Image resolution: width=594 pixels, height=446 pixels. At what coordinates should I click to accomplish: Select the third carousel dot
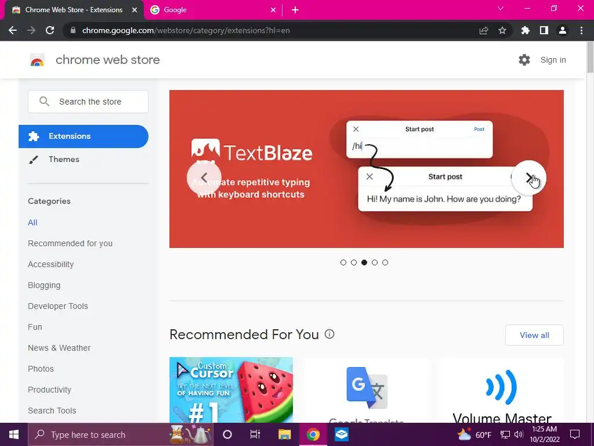364,262
